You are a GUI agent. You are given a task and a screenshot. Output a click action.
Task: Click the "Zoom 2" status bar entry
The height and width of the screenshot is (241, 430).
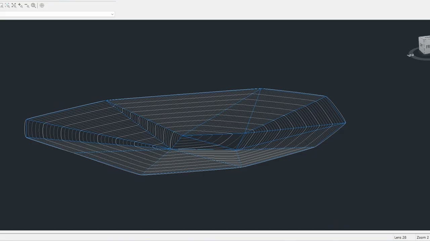423,237
